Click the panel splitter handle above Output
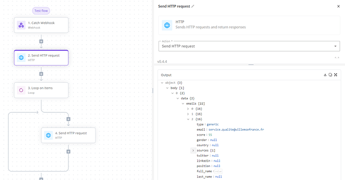Image resolution: width=345 pixels, height=180 pixels. pos(251,65)
